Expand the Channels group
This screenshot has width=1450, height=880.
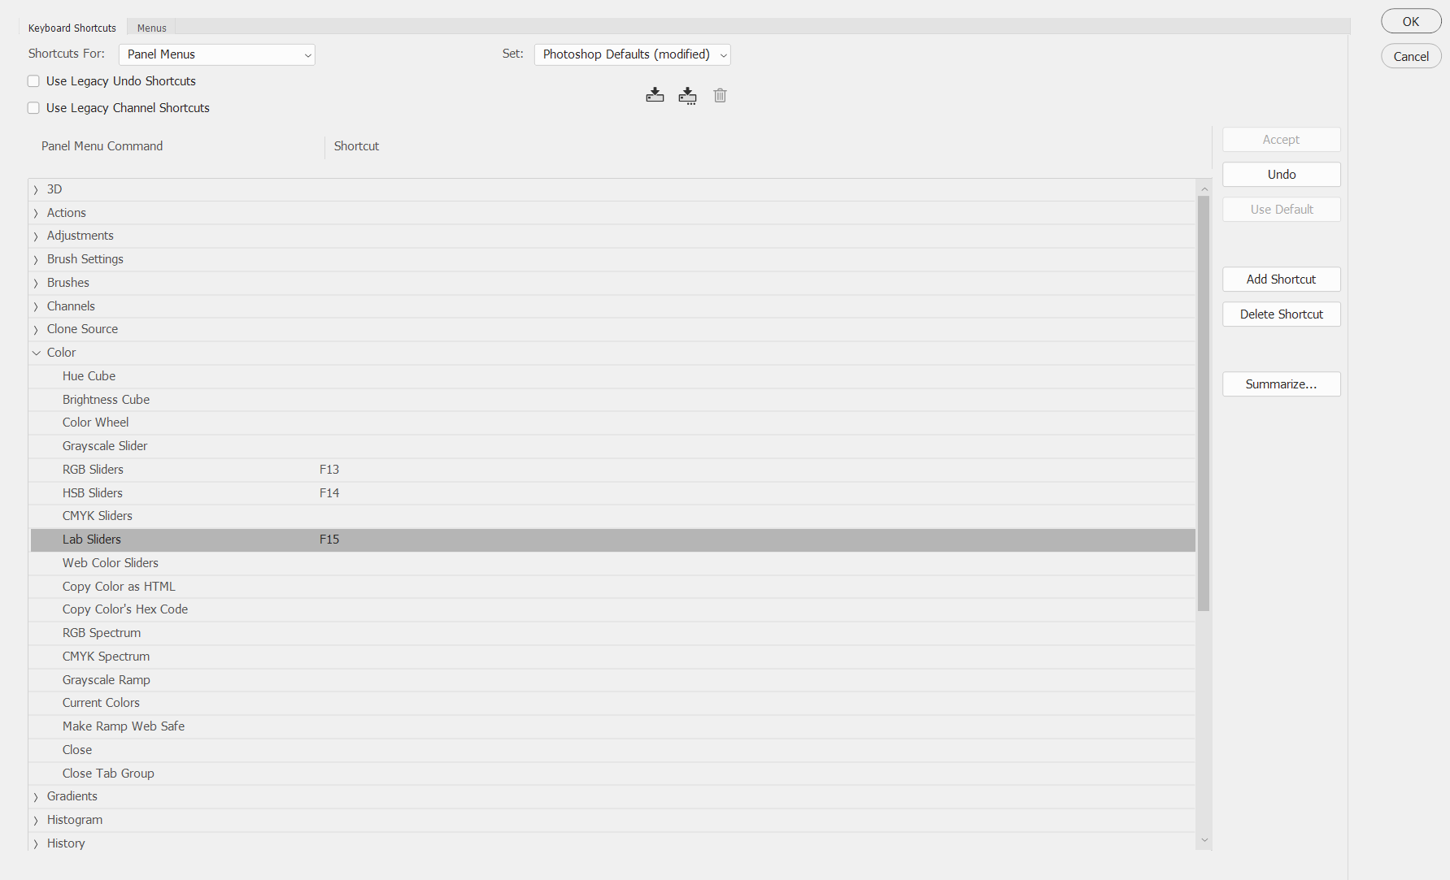pos(36,306)
